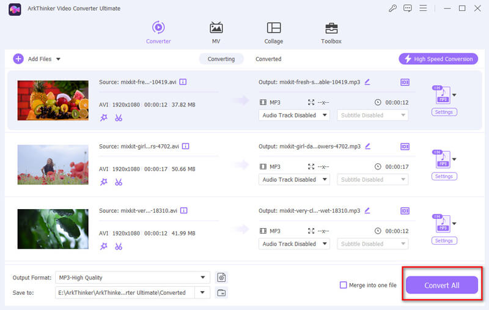
Task: Open the Converter tab
Action: click(x=158, y=32)
